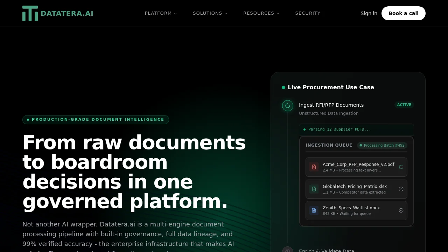Screen dimensions: 448x252
Task: Click the Enrich & Validate Data step icon
Action: coord(287,250)
